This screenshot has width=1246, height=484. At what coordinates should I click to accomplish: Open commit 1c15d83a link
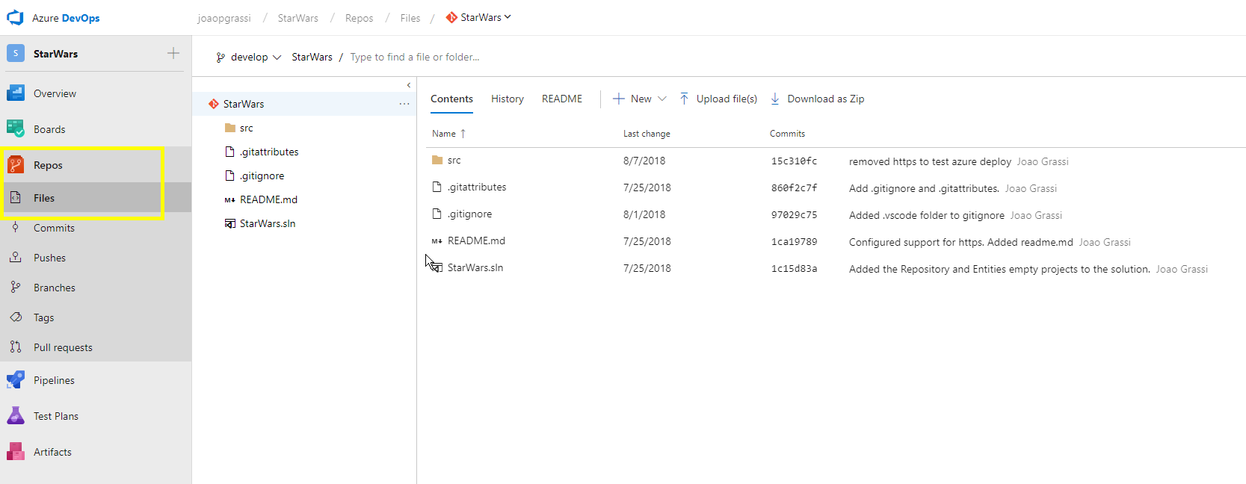click(x=794, y=269)
